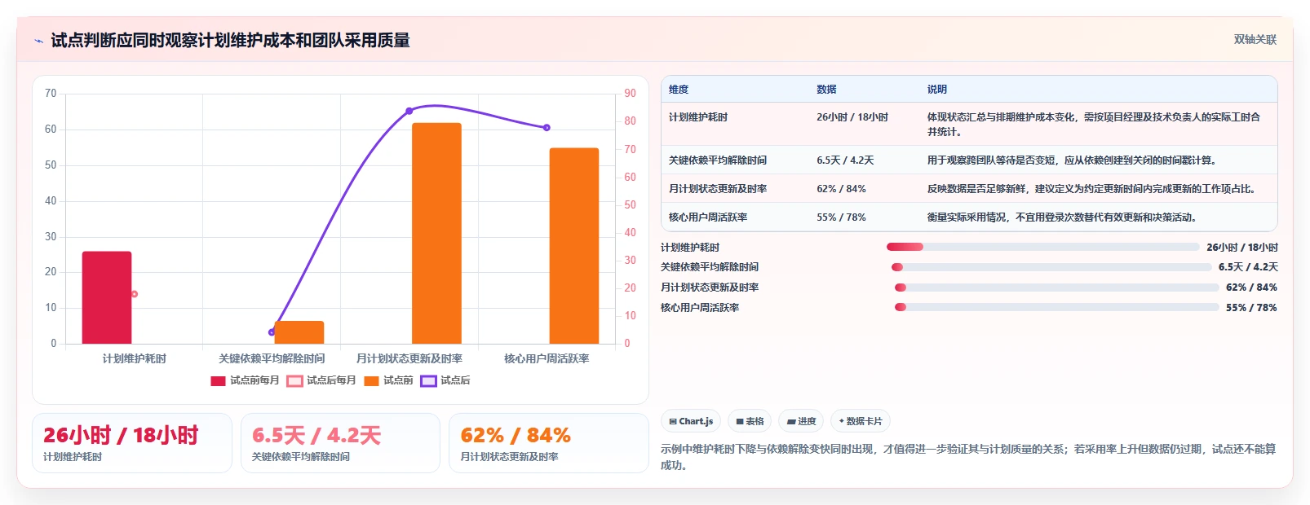Toggle the 试点前每月 legend swatch
The width and height of the screenshot is (1310, 505).
[x=218, y=380]
